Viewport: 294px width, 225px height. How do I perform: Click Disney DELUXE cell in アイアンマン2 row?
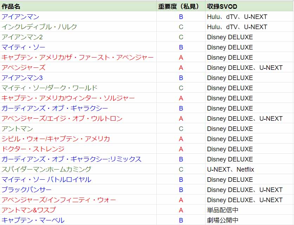[x=249, y=37]
